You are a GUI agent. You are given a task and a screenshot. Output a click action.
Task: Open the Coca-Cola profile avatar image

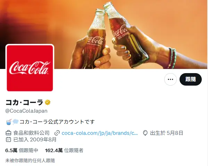click(30, 68)
